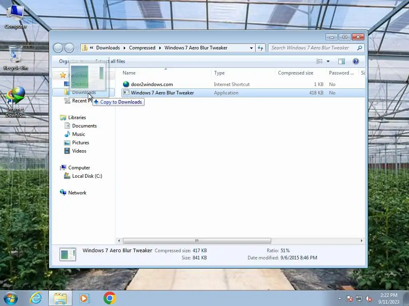Screen dimensions: 409x306
Task: Select Downloads in Favorites list
Action: tap(83, 92)
